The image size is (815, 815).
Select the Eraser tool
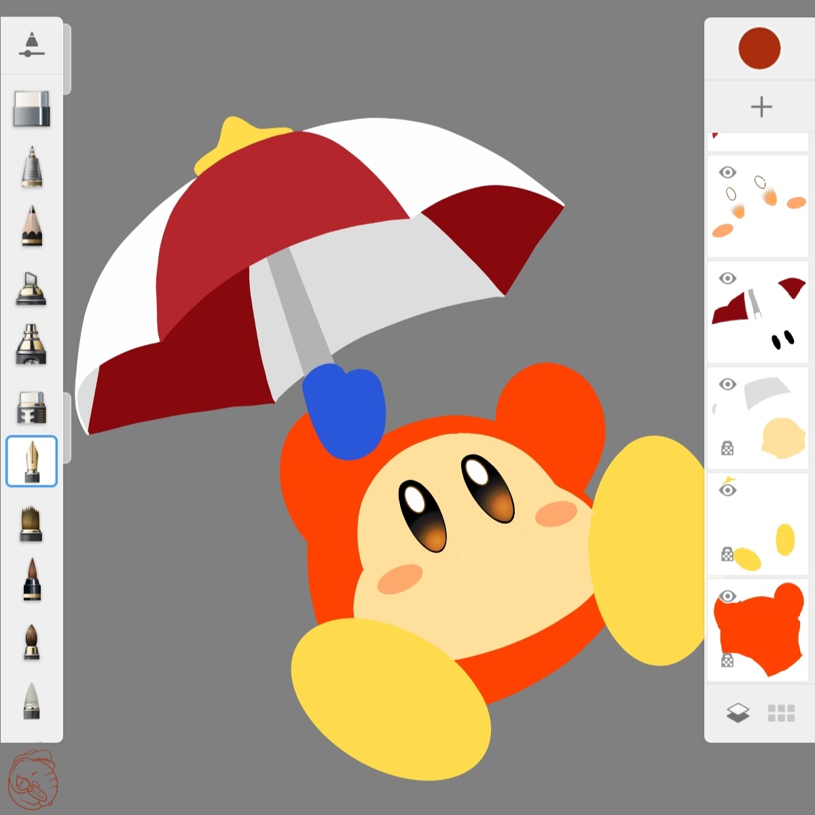coord(31,109)
